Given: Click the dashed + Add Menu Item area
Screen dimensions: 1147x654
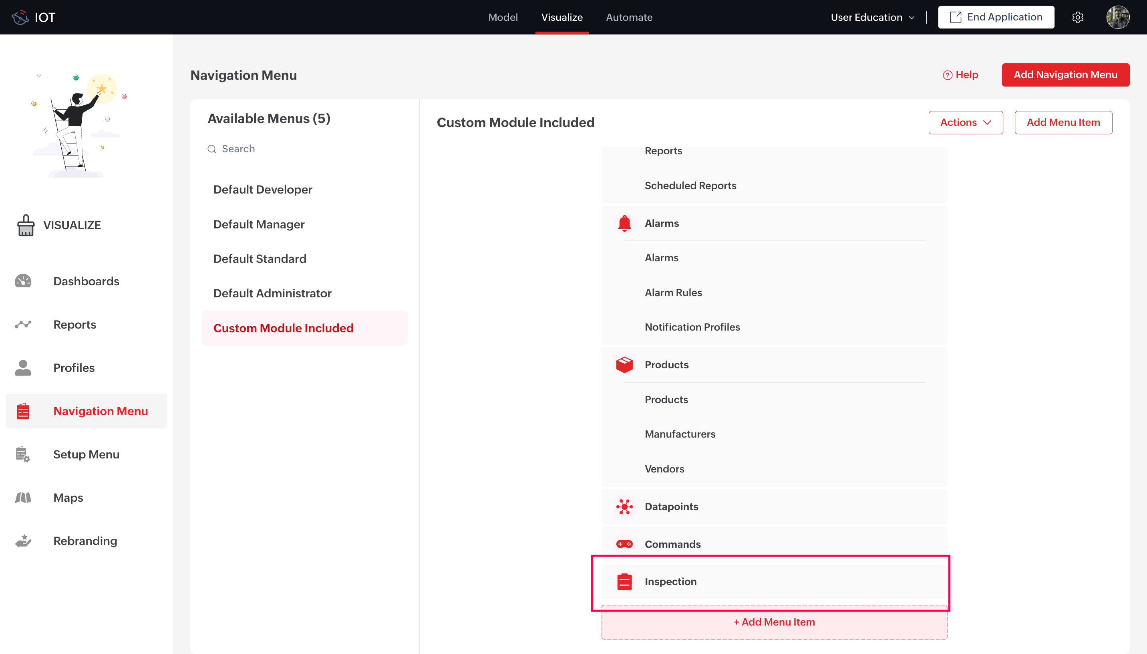Looking at the screenshot, I should pyautogui.click(x=774, y=623).
